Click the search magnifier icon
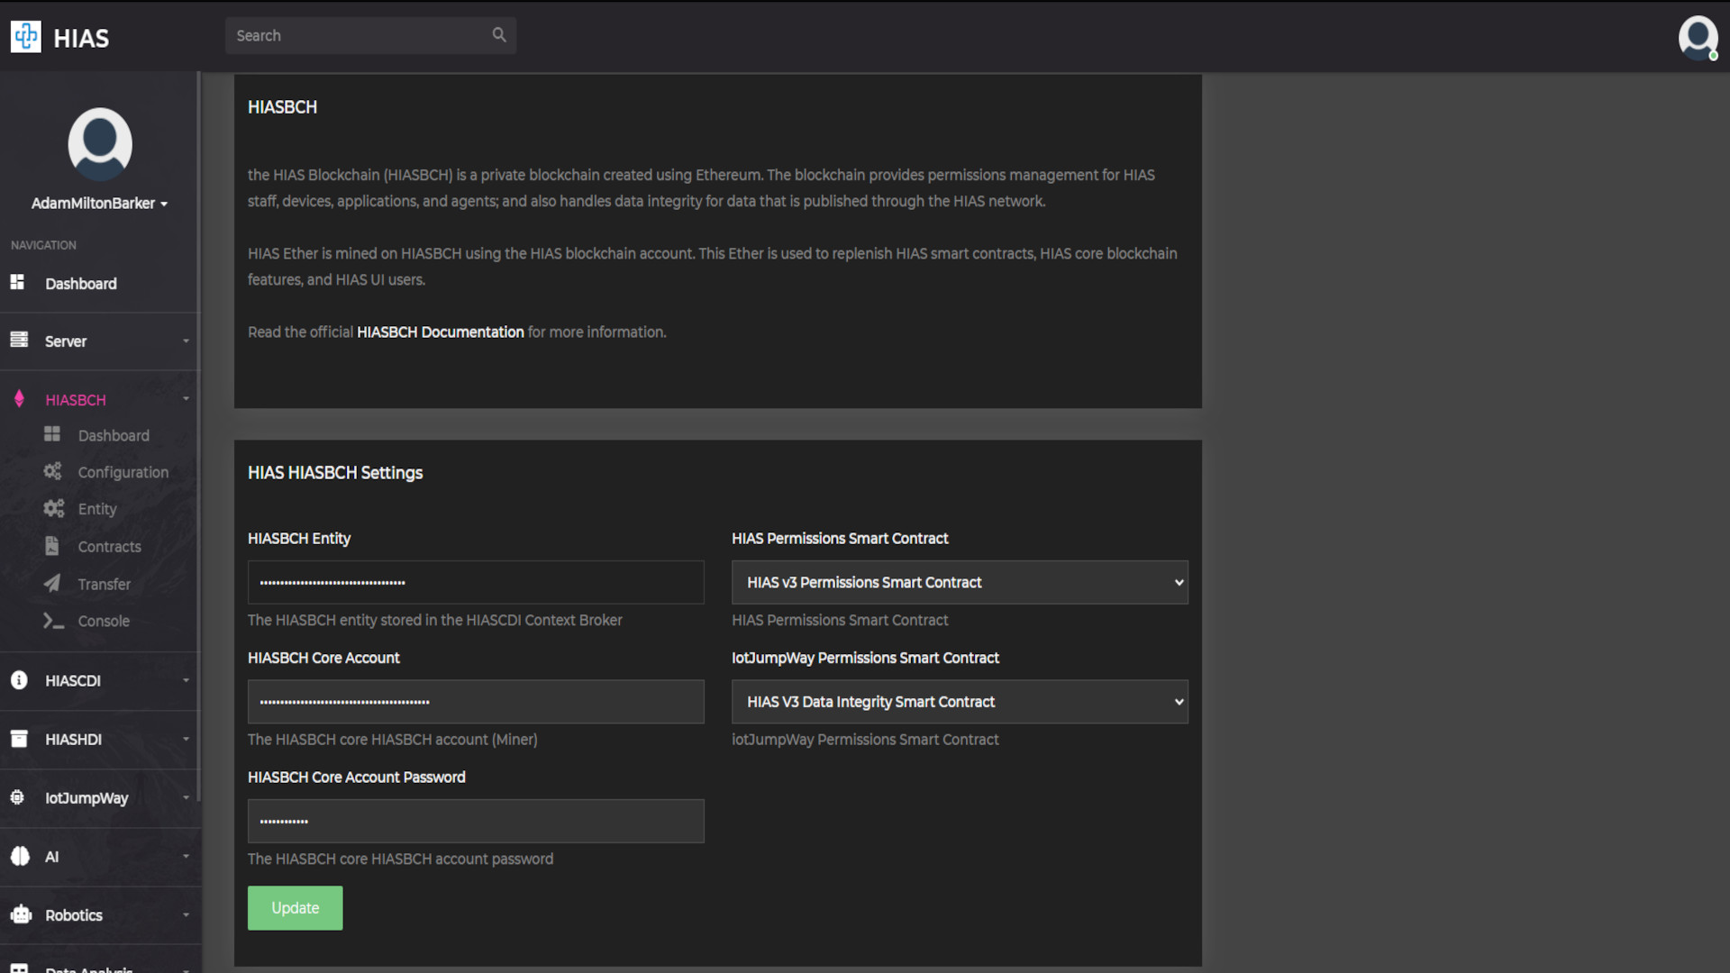 coord(499,35)
